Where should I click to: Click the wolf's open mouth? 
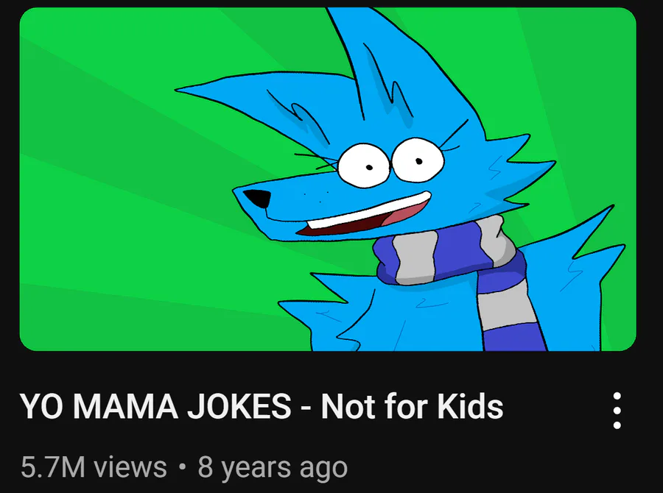point(365,215)
